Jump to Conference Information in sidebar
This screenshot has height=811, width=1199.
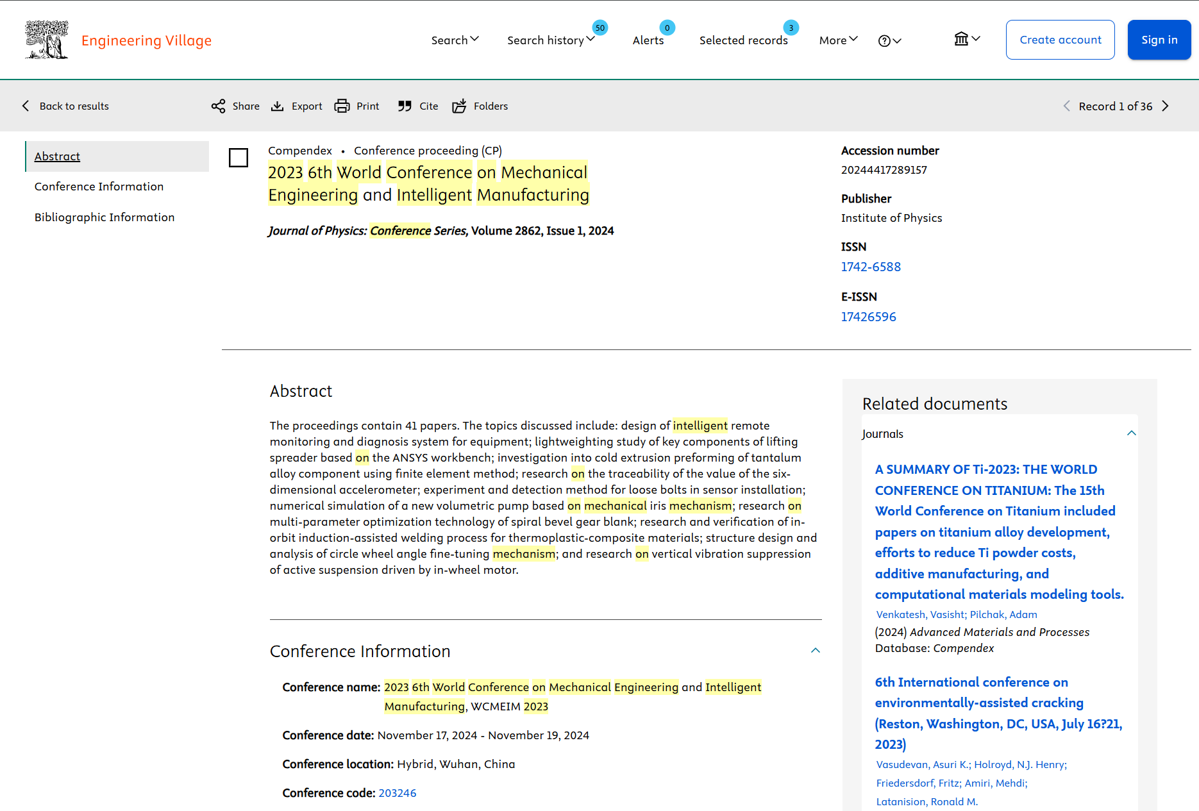99,187
